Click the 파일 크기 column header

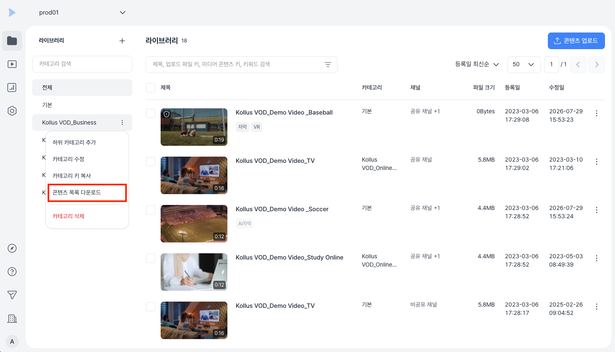(484, 87)
